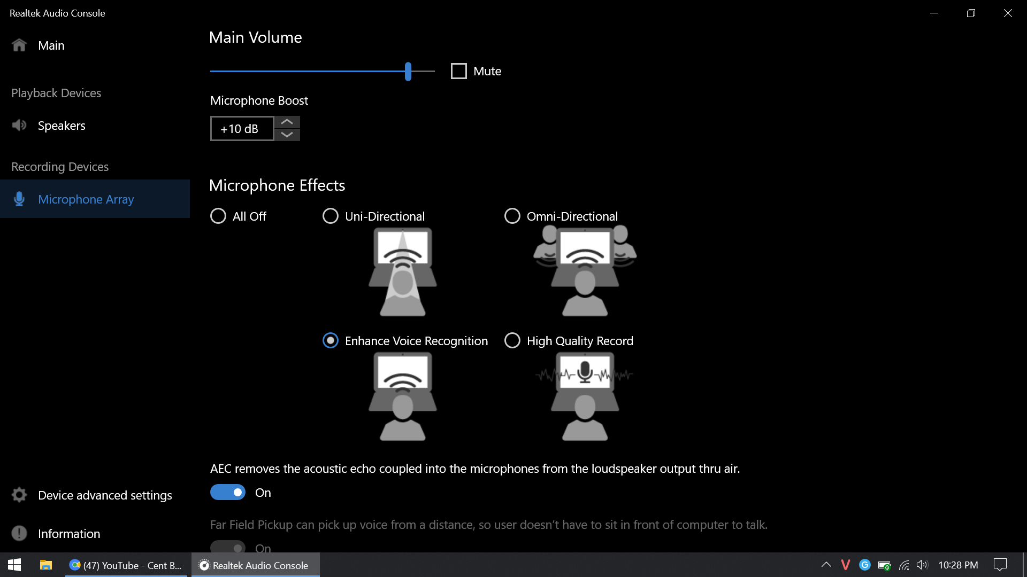The image size is (1027, 577).
Task: Click the Speakers playback device icon
Action: pos(19,125)
